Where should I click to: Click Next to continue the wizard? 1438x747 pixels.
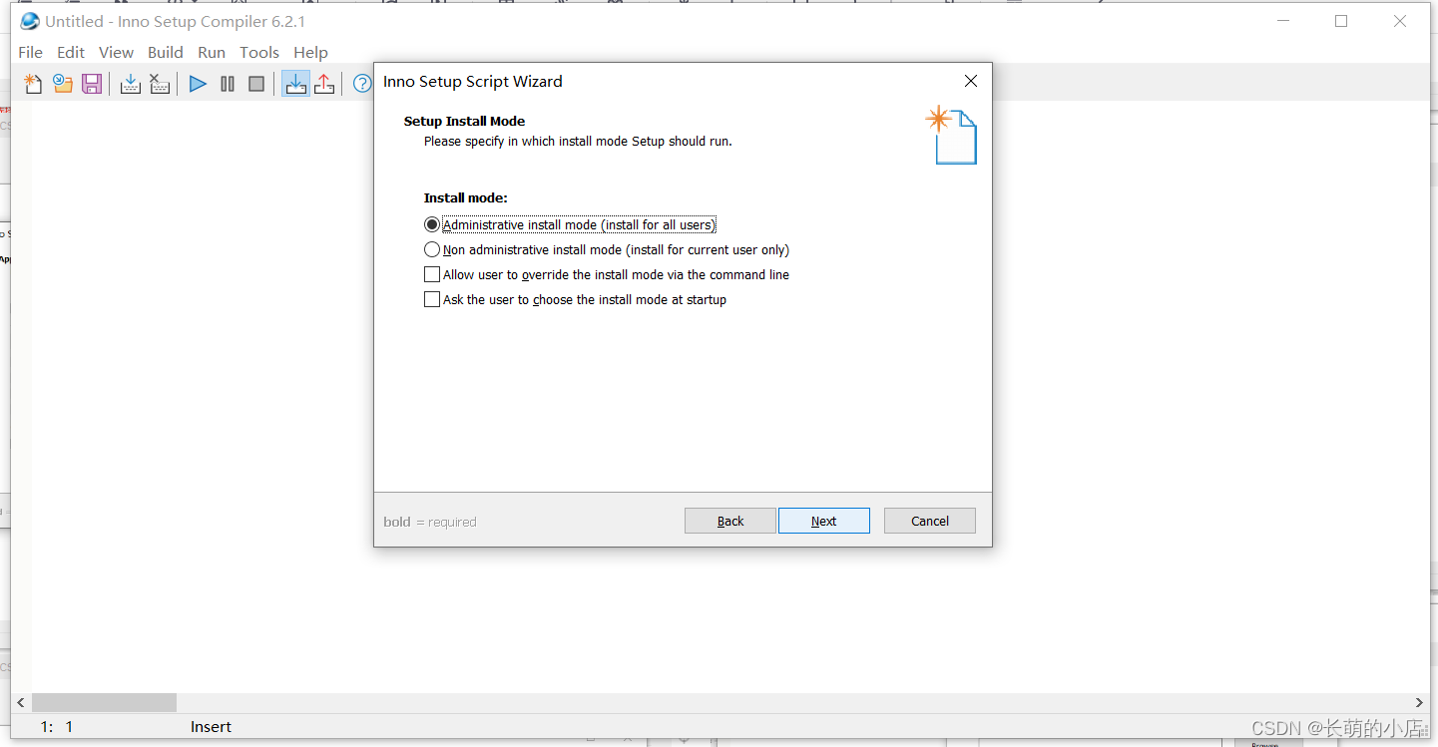[x=824, y=521]
